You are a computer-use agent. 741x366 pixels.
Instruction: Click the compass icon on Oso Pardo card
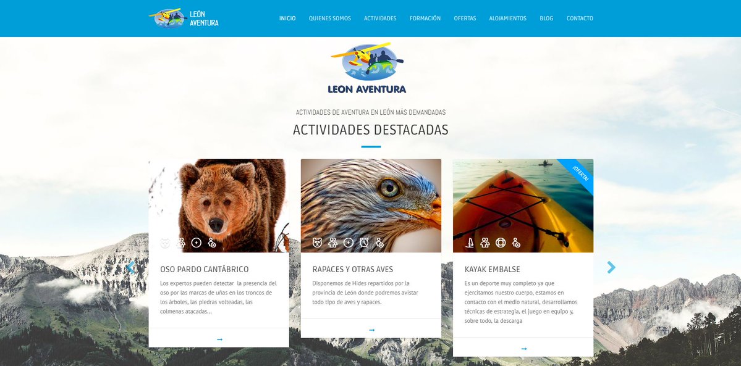(196, 243)
